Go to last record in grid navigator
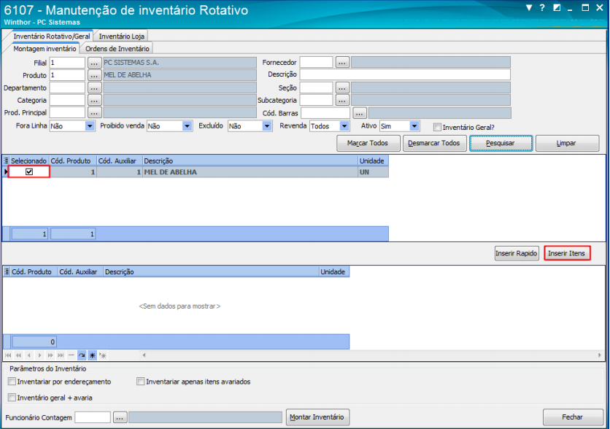 [61, 355]
